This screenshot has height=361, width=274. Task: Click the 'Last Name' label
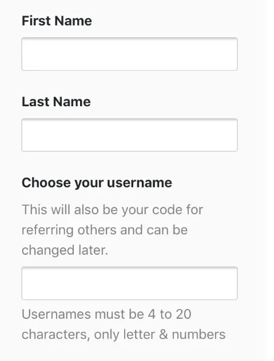[x=56, y=102]
